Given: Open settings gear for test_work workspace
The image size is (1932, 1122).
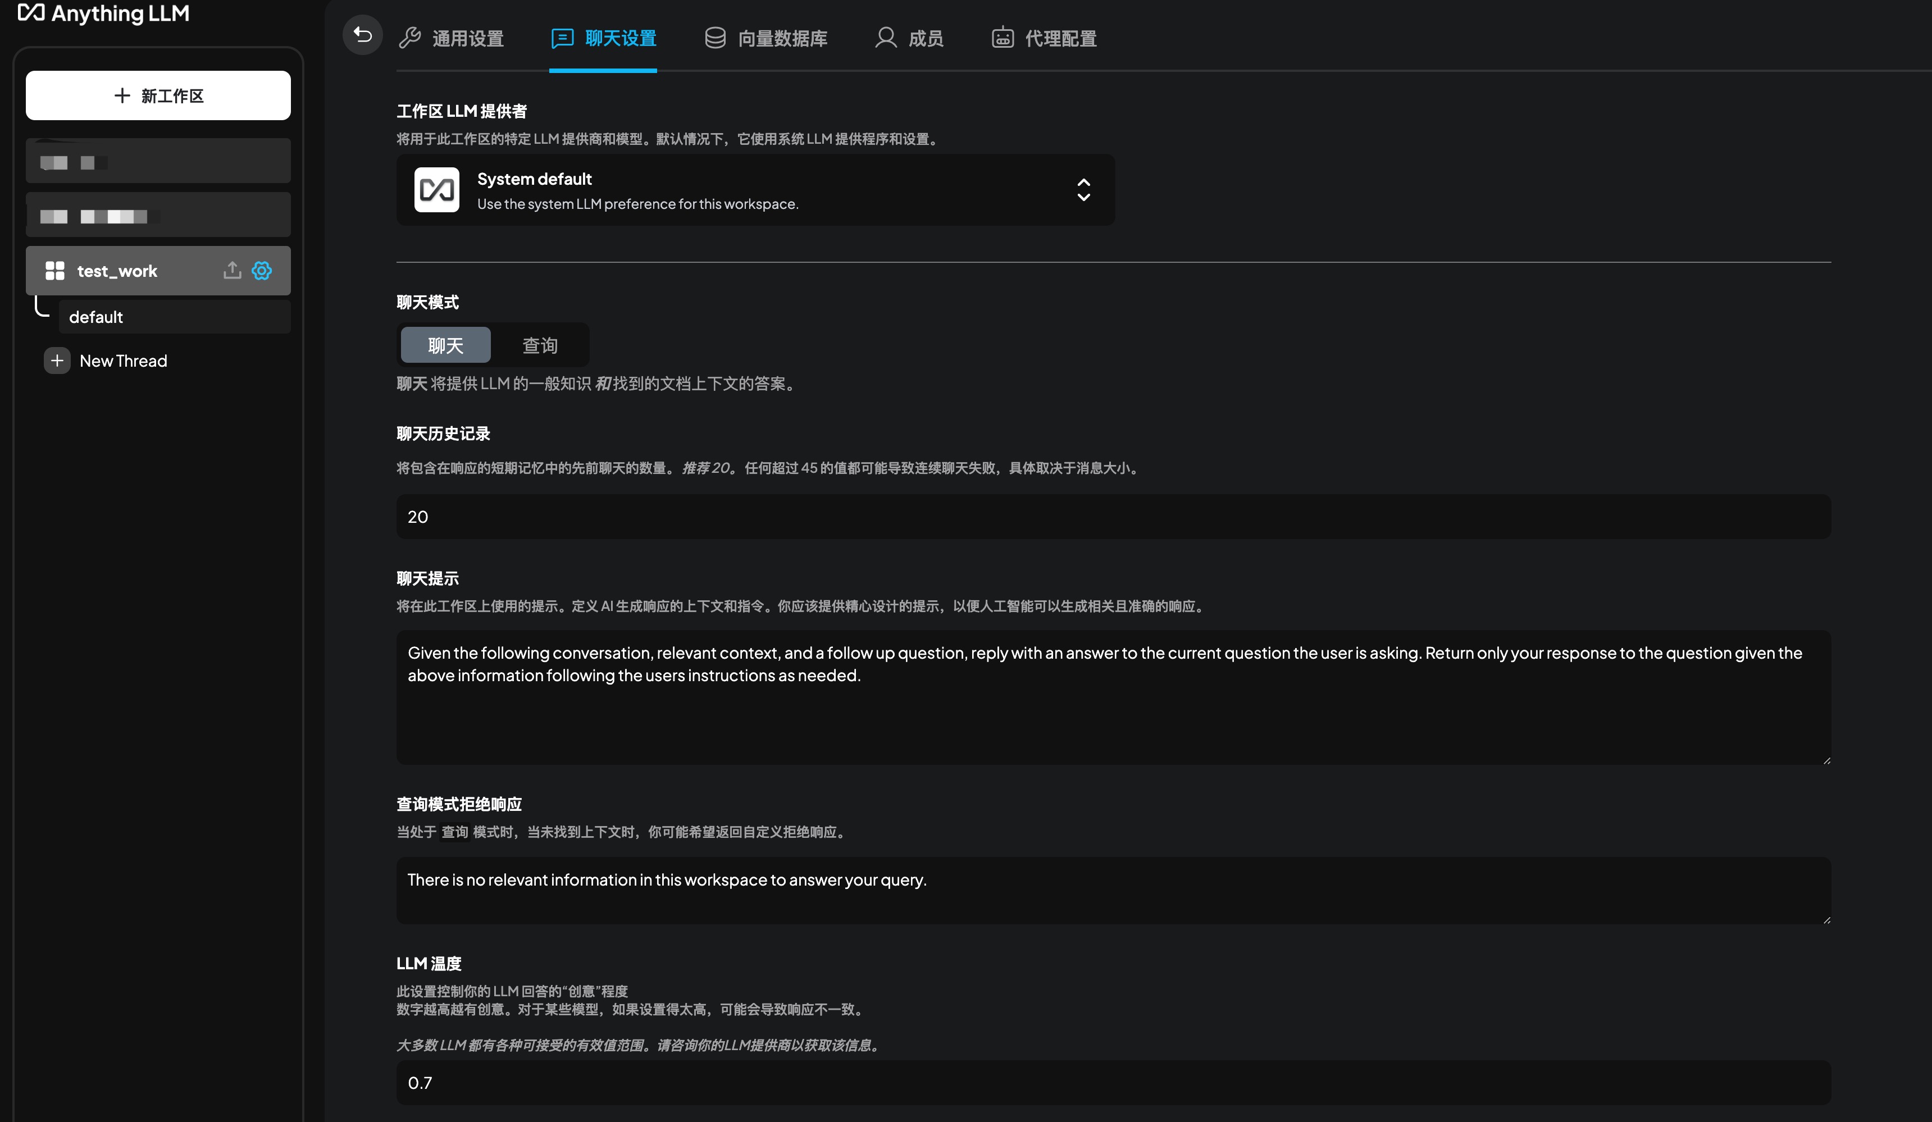Looking at the screenshot, I should coord(261,271).
